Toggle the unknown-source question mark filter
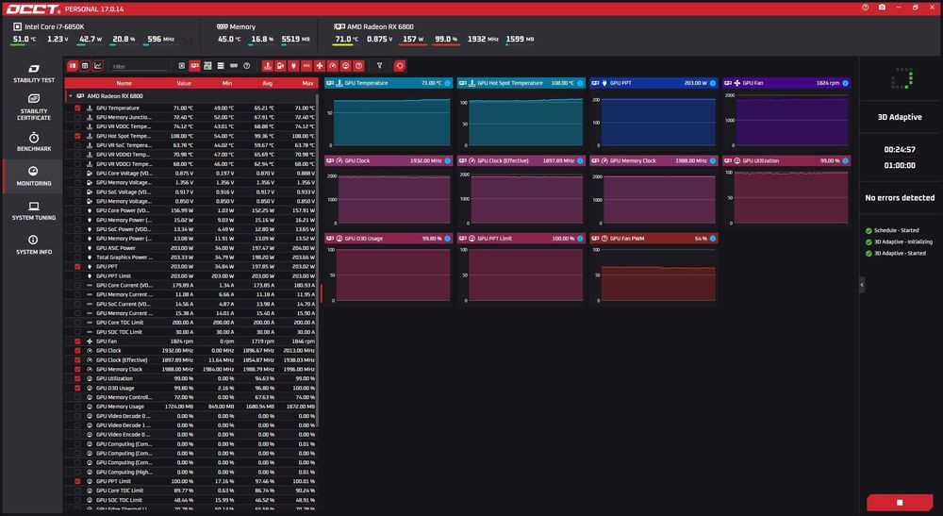 246,65
